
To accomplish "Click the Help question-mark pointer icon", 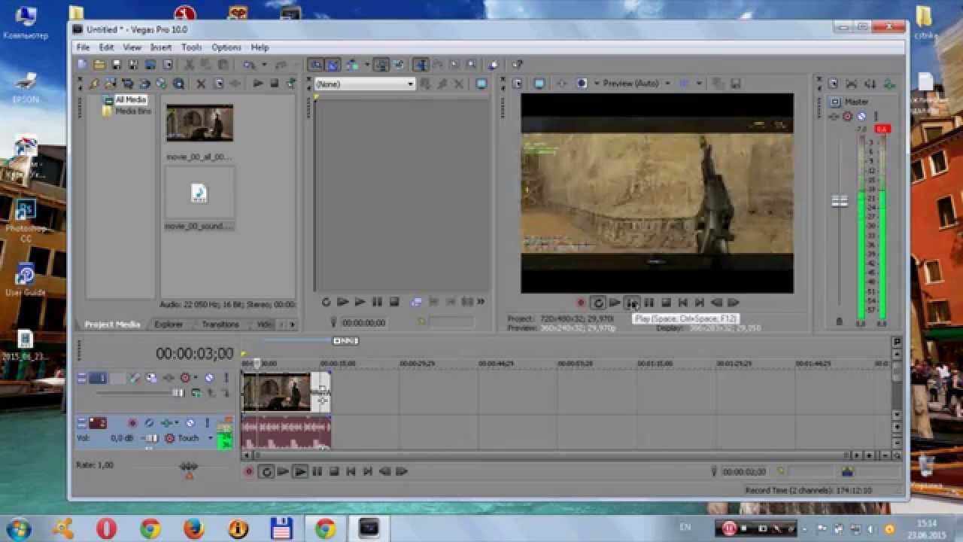I will click(518, 65).
